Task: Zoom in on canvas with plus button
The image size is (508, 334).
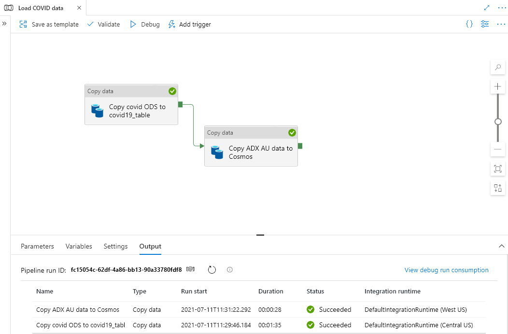Action: (x=498, y=86)
